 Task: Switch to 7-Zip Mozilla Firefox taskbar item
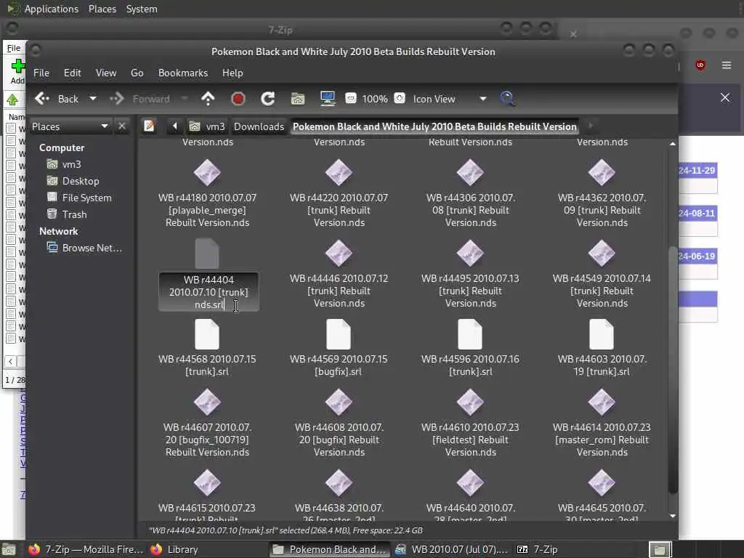coord(86,549)
